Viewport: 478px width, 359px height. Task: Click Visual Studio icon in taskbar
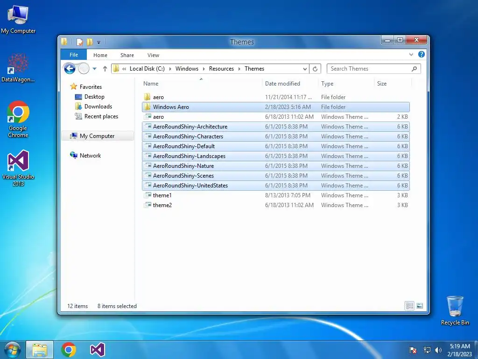[x=98, y=350]
